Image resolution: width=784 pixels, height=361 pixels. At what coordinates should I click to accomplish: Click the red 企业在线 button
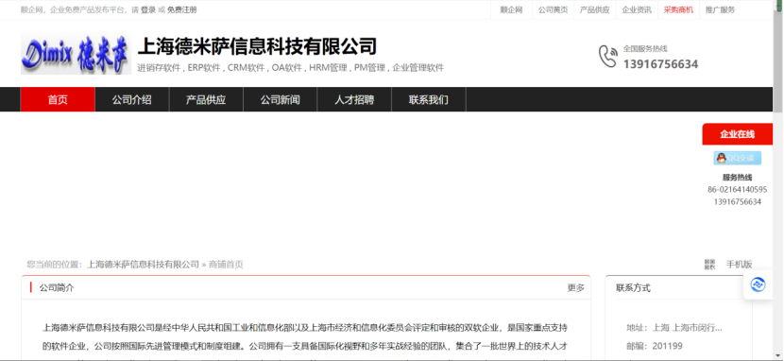(x=737, y=134)
